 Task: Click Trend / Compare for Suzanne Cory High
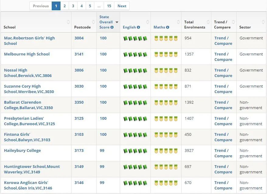click(x=223, y=89)
